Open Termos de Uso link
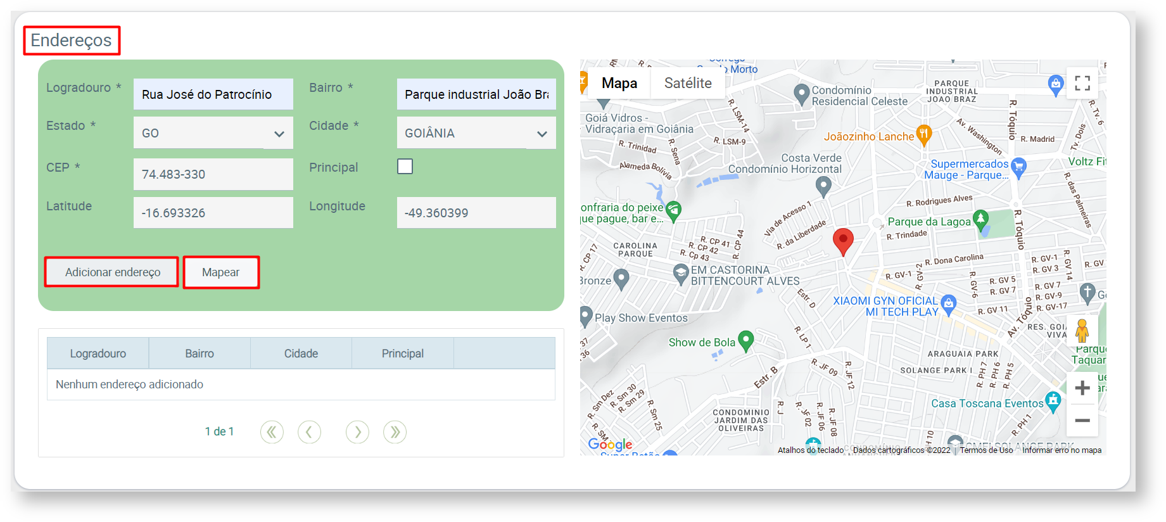This screenshot has width=1166, height=522. pos(986,450)
